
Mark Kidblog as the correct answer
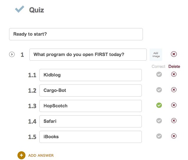pos(159,74)
